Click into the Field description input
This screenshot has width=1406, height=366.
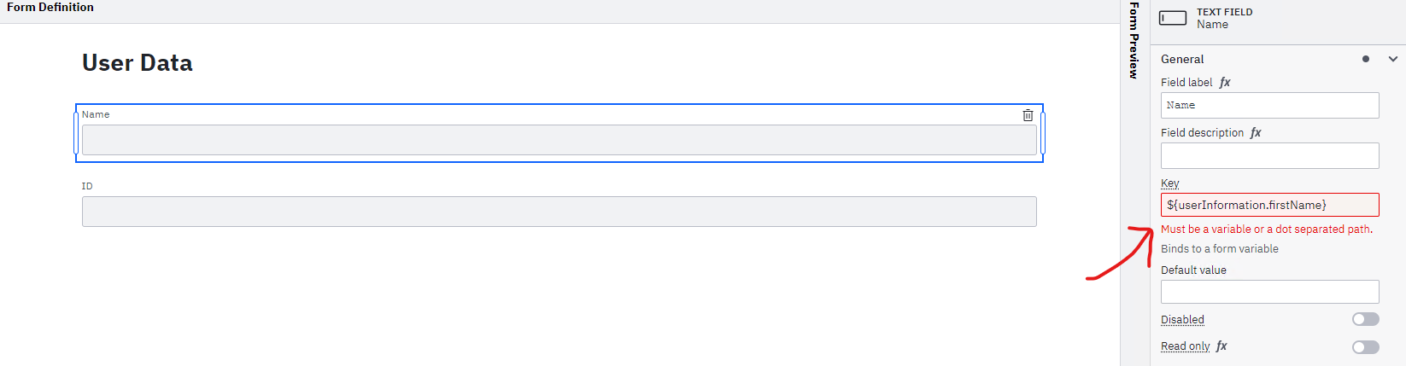pyautogui.click(x=1269, y=155)
